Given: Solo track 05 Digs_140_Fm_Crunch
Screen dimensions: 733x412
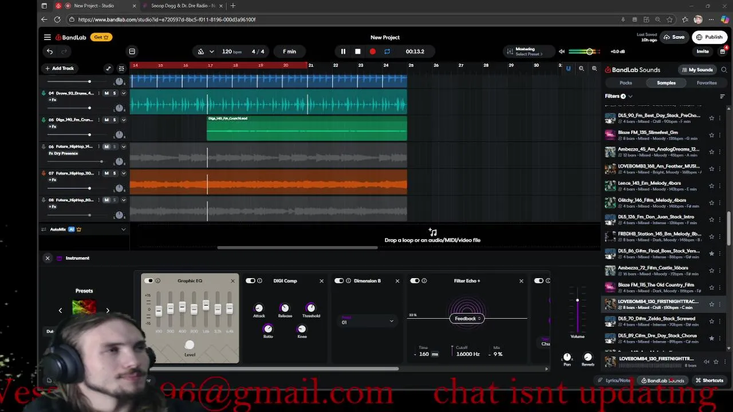Looking at the screenshot, I should tap(114, 120).
